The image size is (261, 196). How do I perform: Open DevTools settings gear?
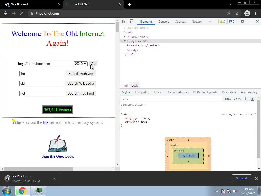coord(243,21)
